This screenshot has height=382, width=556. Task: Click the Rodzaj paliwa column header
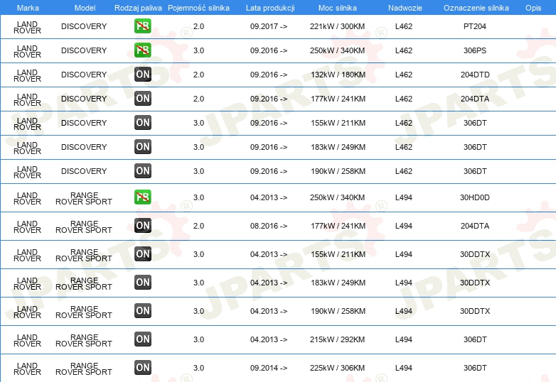coord(138,8)
